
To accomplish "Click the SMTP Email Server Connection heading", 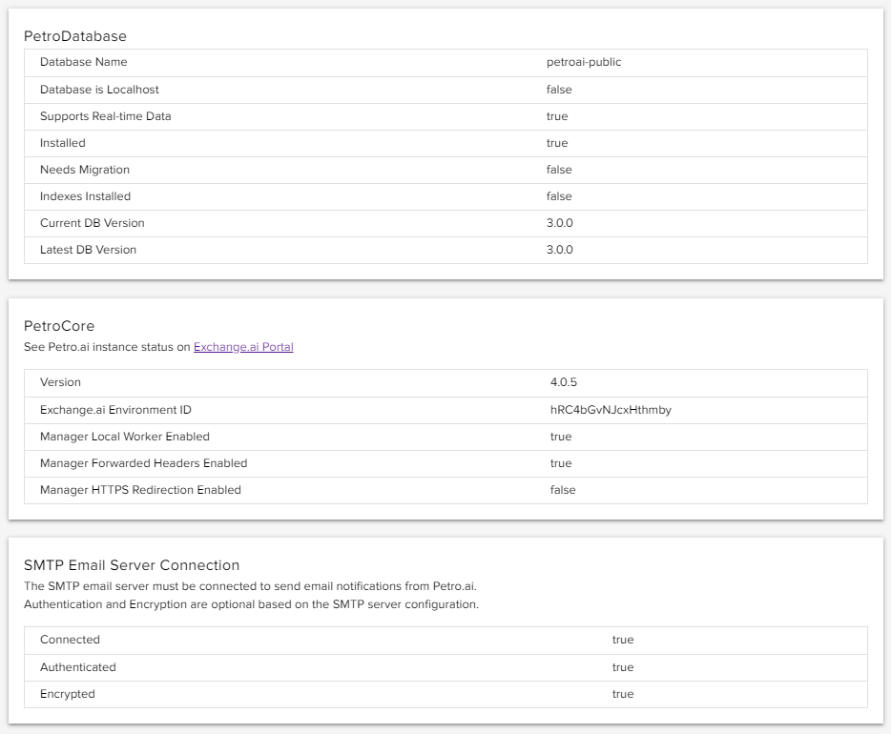I will (132, 565).
